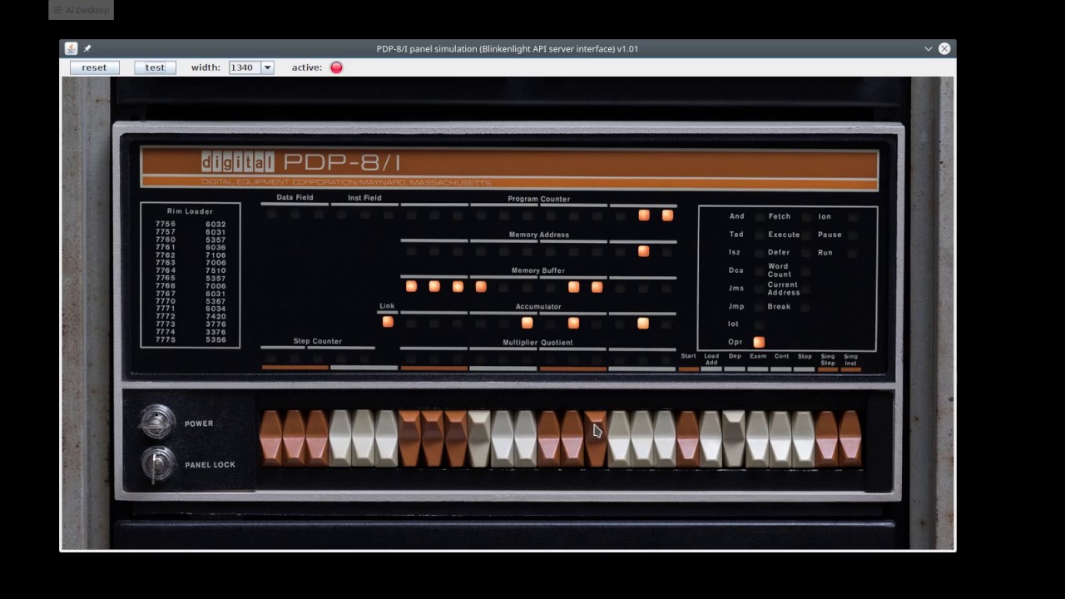Click the unlit Run indicator lamp
Image resolution: width=1065 pixels, height=599 pixels.
853,253
